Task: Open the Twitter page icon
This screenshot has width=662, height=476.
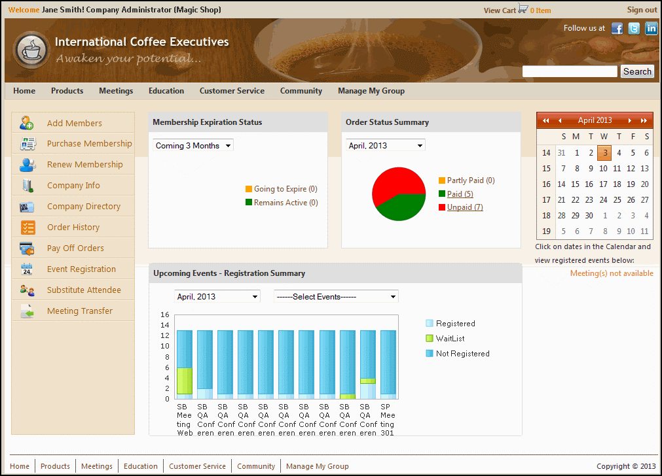Action: click(x=634, y=28)
